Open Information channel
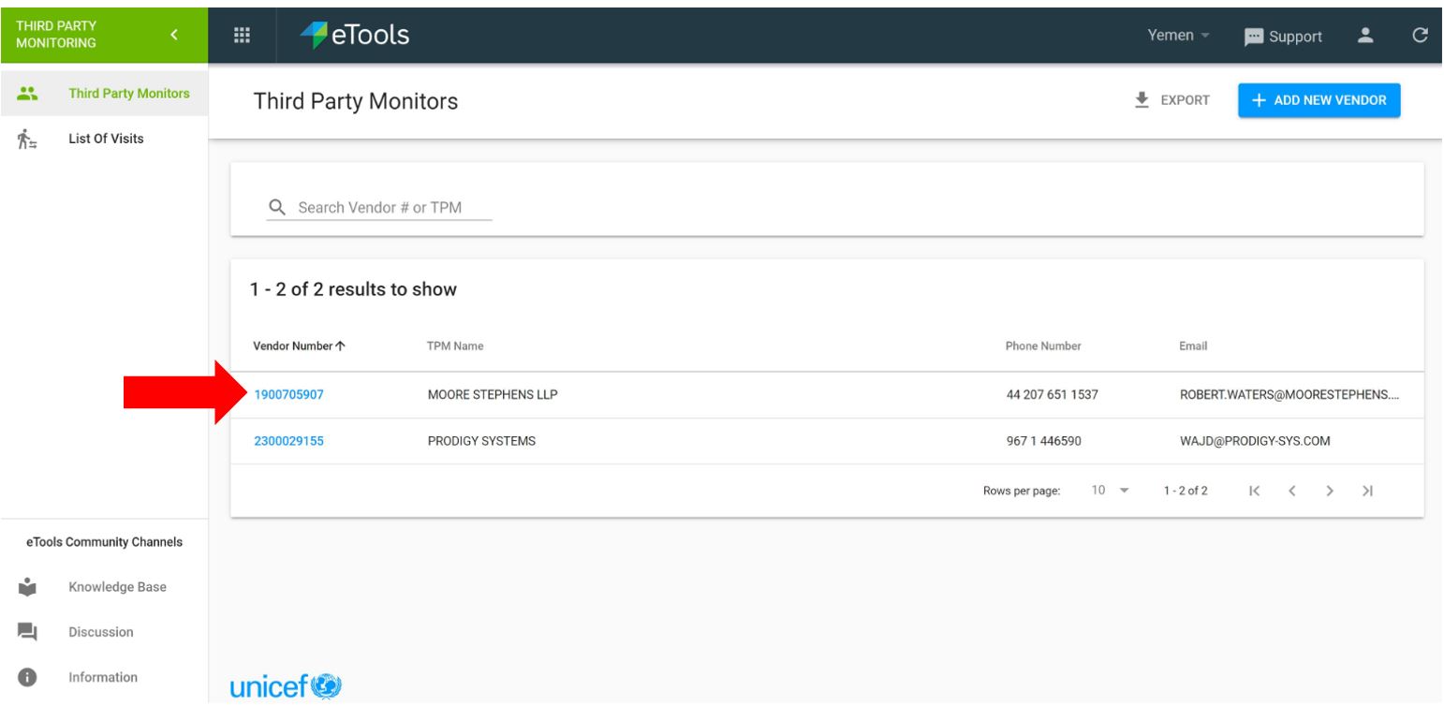Screen dimensions: 1444x706 (103, 677)
